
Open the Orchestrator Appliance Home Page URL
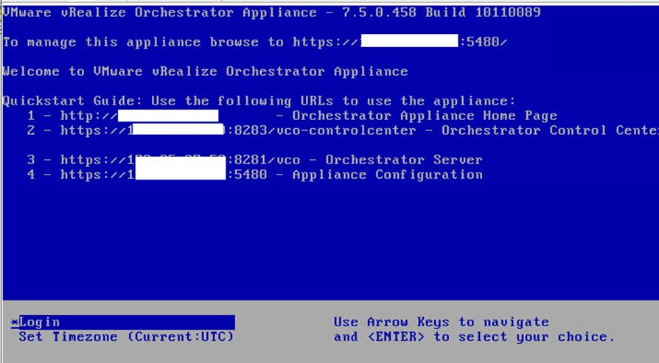coord(139,116)
